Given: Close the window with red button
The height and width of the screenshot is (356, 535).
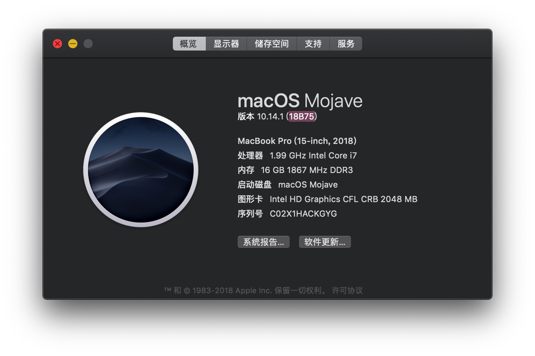Looking at the screenshot, I should [57, 44].
